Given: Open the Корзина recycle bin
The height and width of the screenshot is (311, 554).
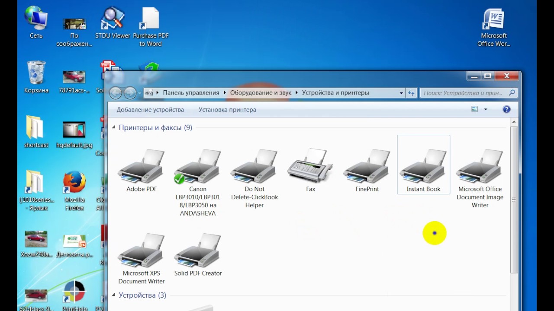Looking at the screenshot, I should pyautogui.click(x=36, y=77).
